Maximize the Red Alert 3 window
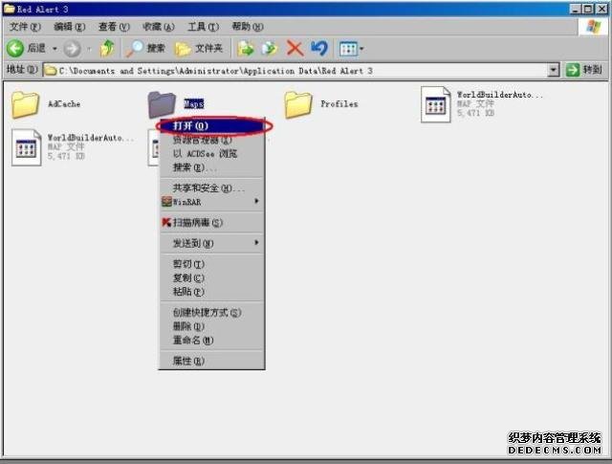 tap(588, 9)
